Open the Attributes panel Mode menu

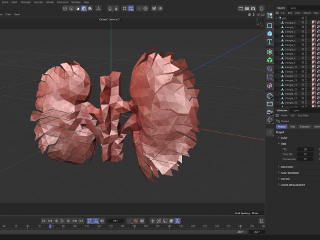tap(284, 115)
